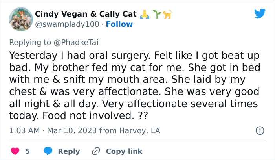Click the orange cat emoji in name
This screenshot has width=275, height=160.
167,15
